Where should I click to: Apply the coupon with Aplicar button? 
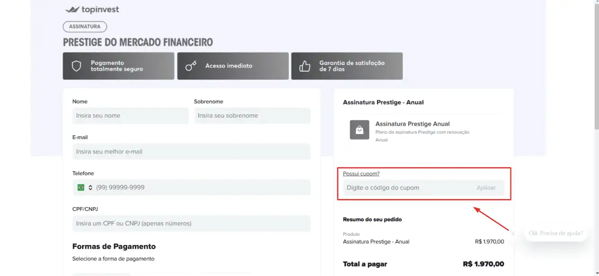486,188
